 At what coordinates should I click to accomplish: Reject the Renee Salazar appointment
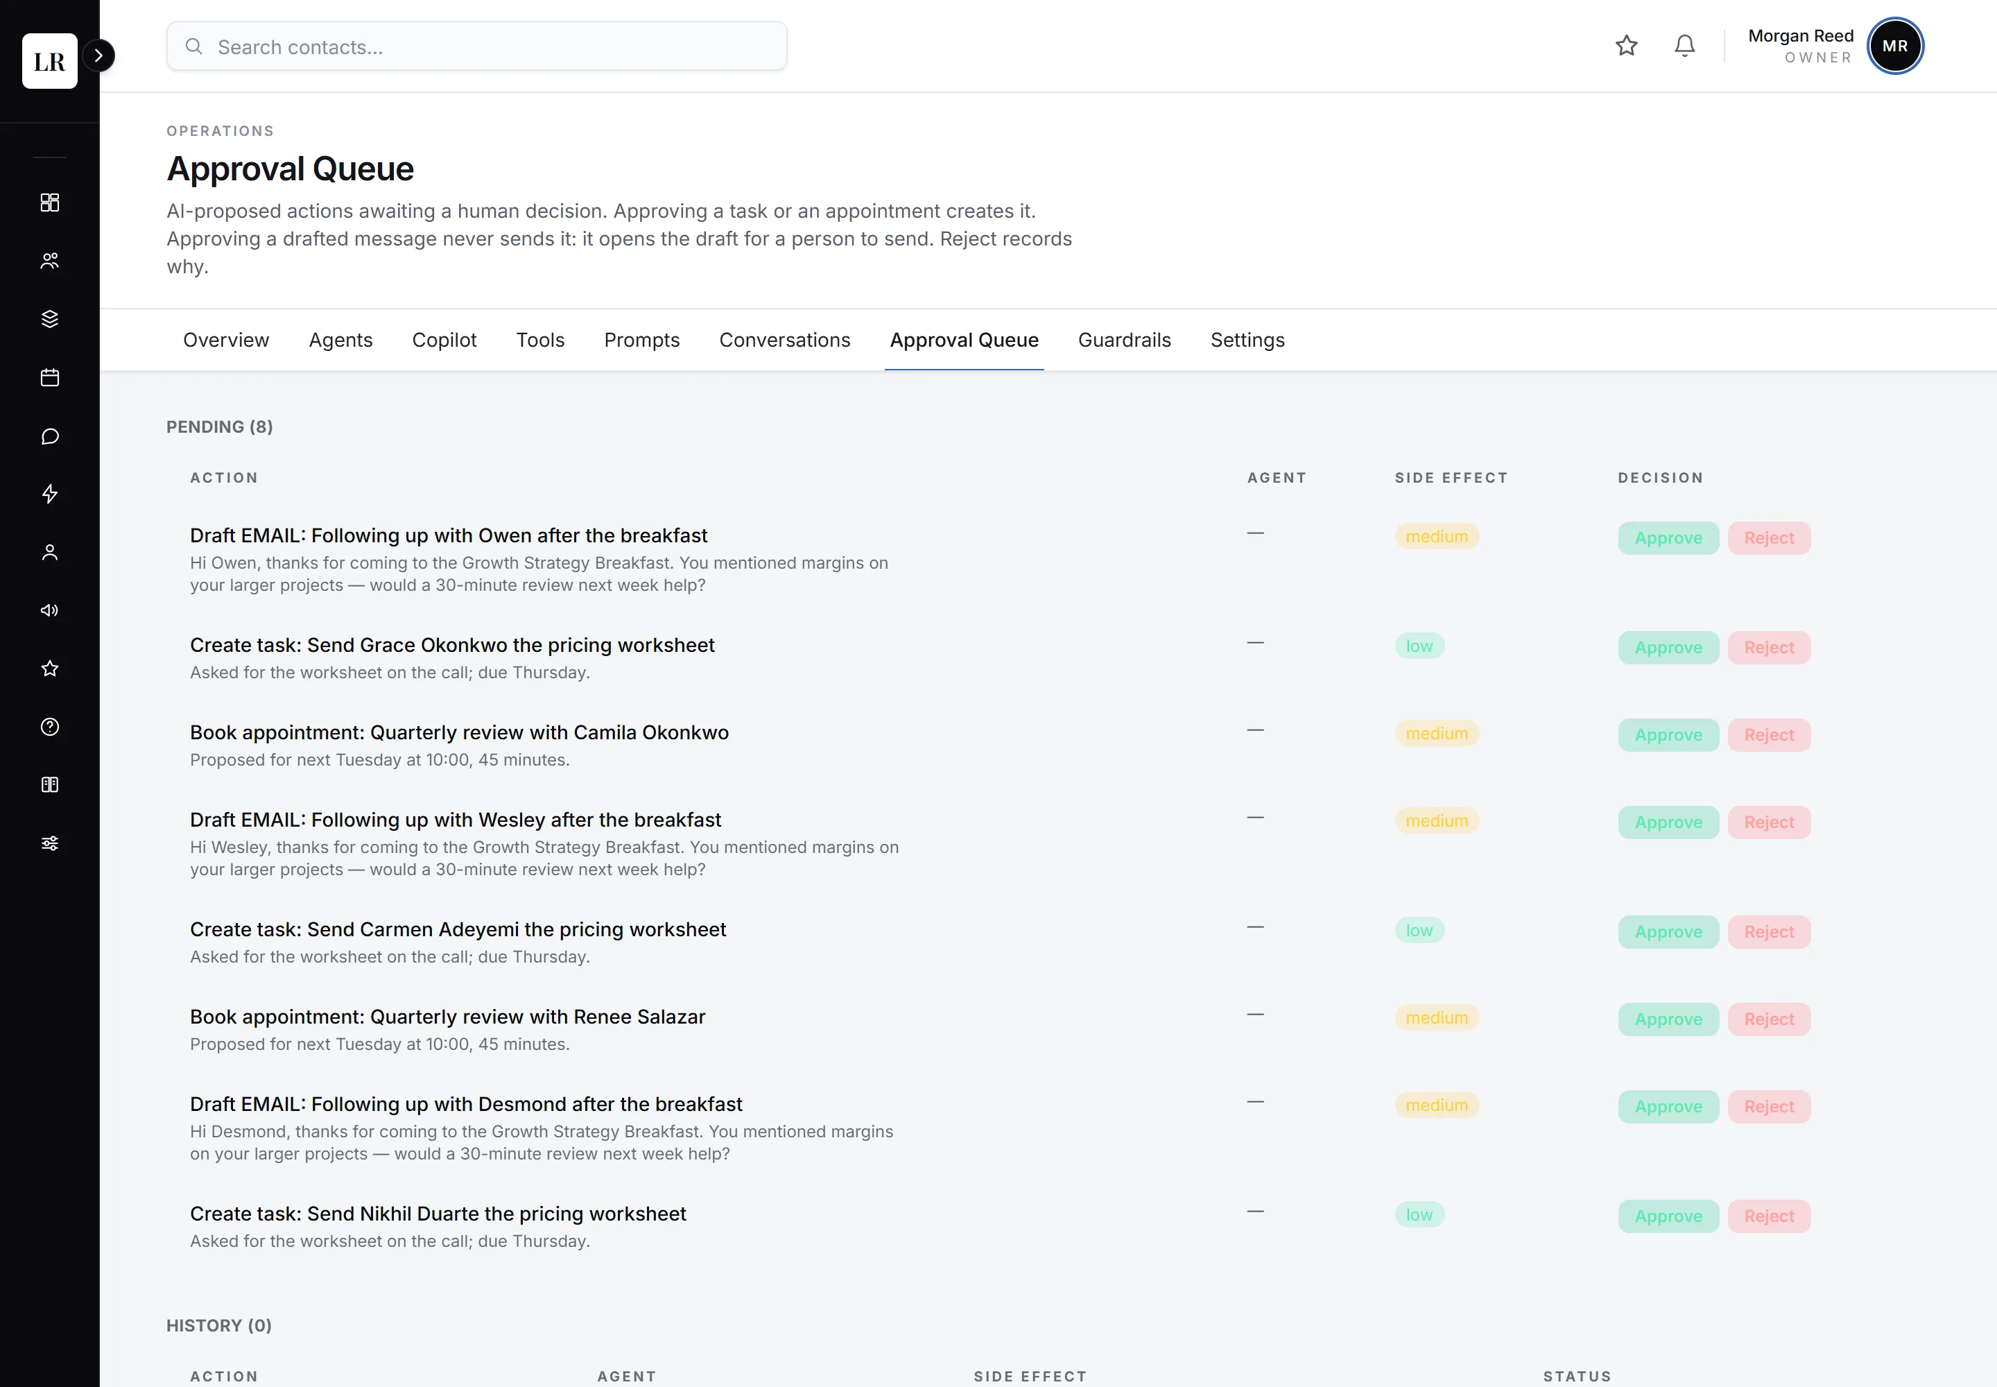1768,1019
